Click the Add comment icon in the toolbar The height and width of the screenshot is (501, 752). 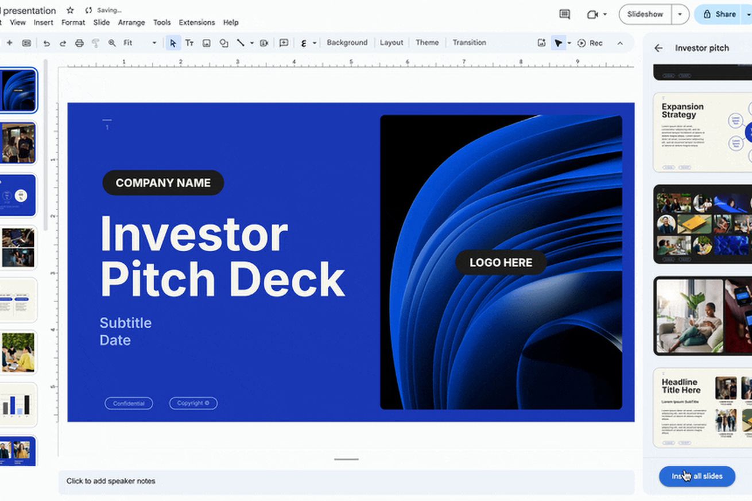(x=284, y=43)
